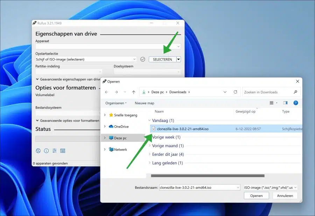Expand the Netwerk tree node
315x216 pixels.
(x=105, y=149)
